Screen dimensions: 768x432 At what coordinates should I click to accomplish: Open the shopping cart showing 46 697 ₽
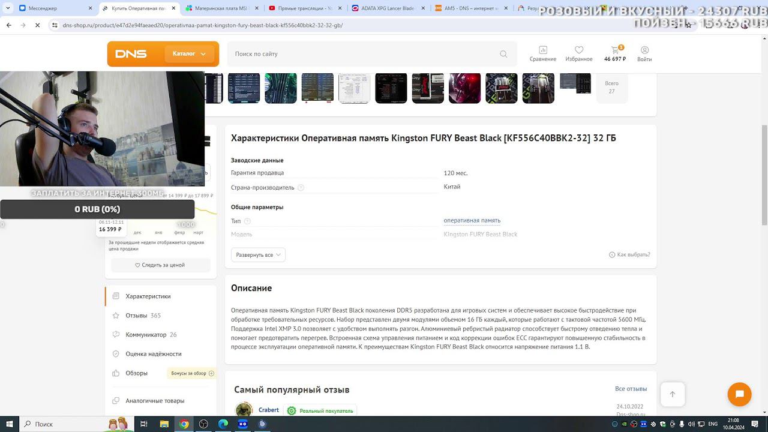pos(615,53)
